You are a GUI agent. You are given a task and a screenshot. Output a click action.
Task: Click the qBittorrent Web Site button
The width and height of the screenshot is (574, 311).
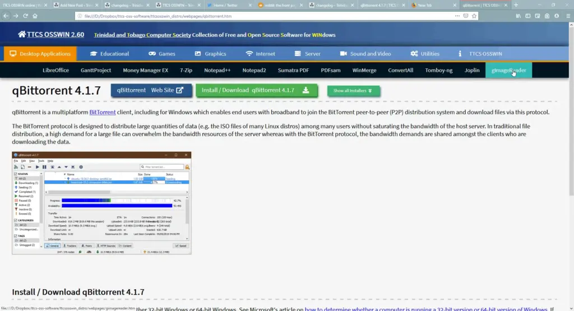[151, 90]
